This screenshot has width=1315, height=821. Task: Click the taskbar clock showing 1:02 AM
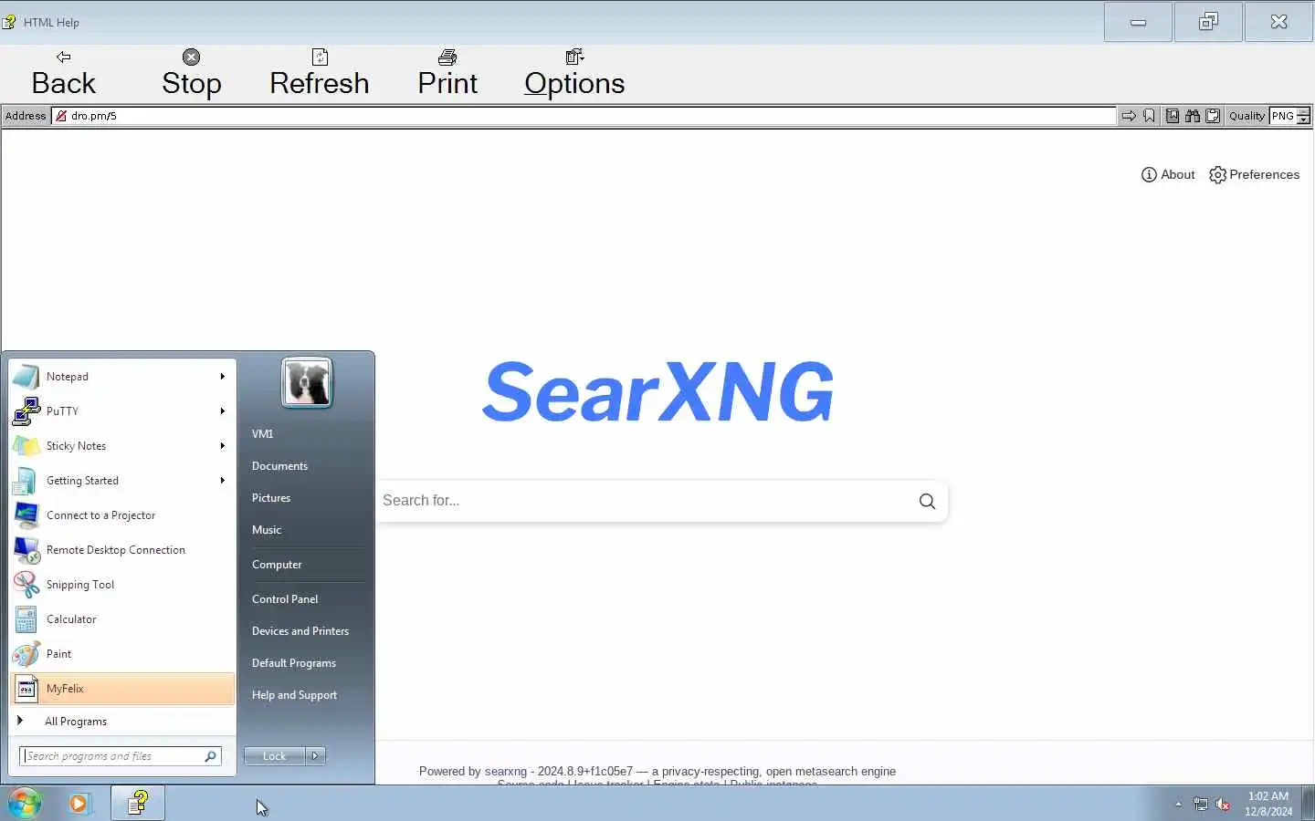tap(1268, 804)
